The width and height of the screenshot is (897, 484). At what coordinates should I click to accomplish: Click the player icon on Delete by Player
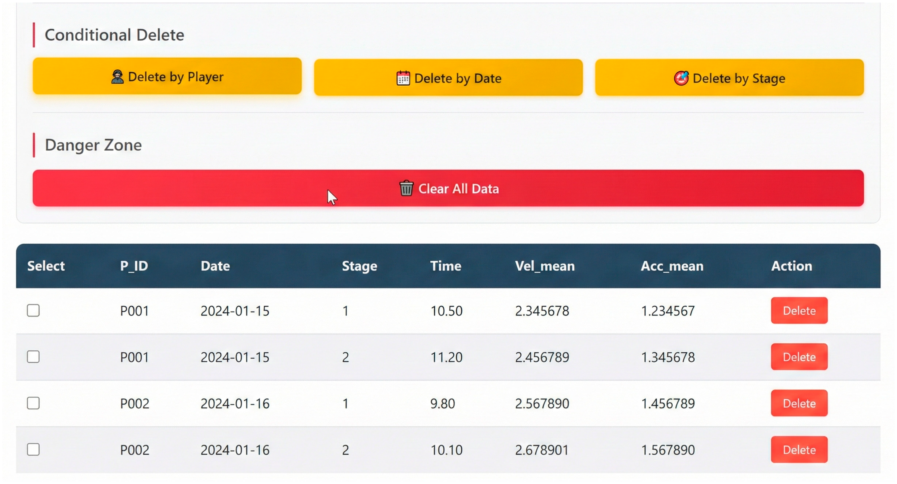pos(117,77)
